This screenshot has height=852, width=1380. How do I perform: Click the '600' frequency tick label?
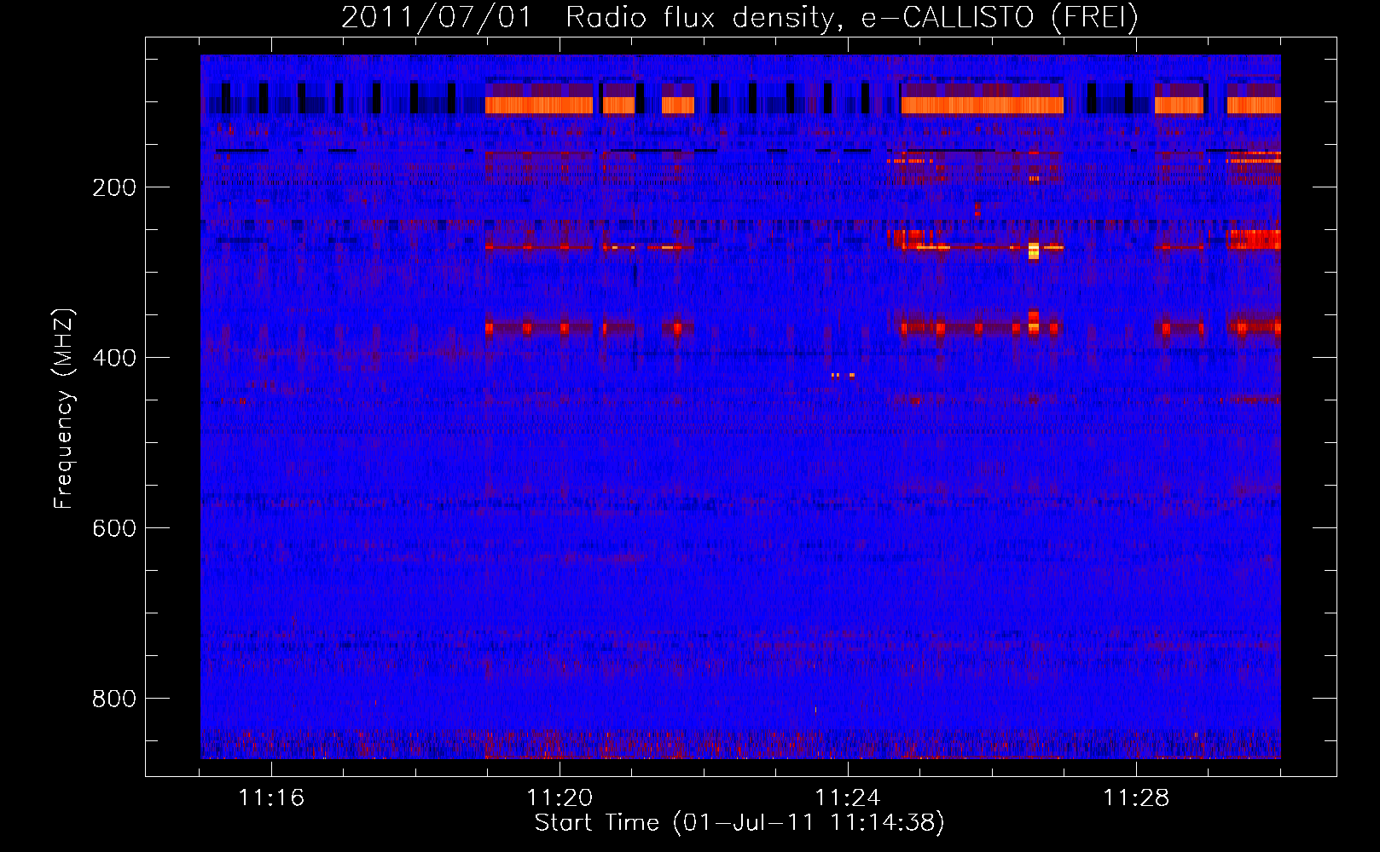pyautogui.click(x=114, y=528)
